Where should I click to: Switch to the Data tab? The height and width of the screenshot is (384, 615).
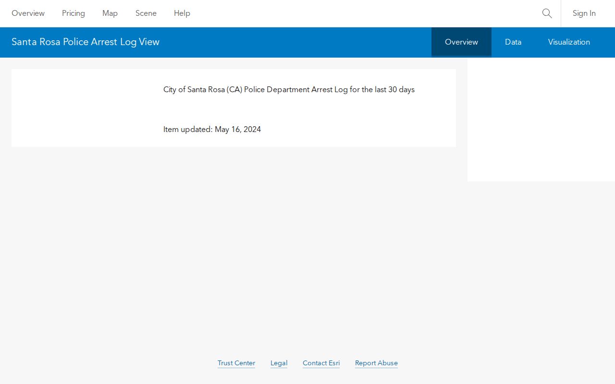513,42
